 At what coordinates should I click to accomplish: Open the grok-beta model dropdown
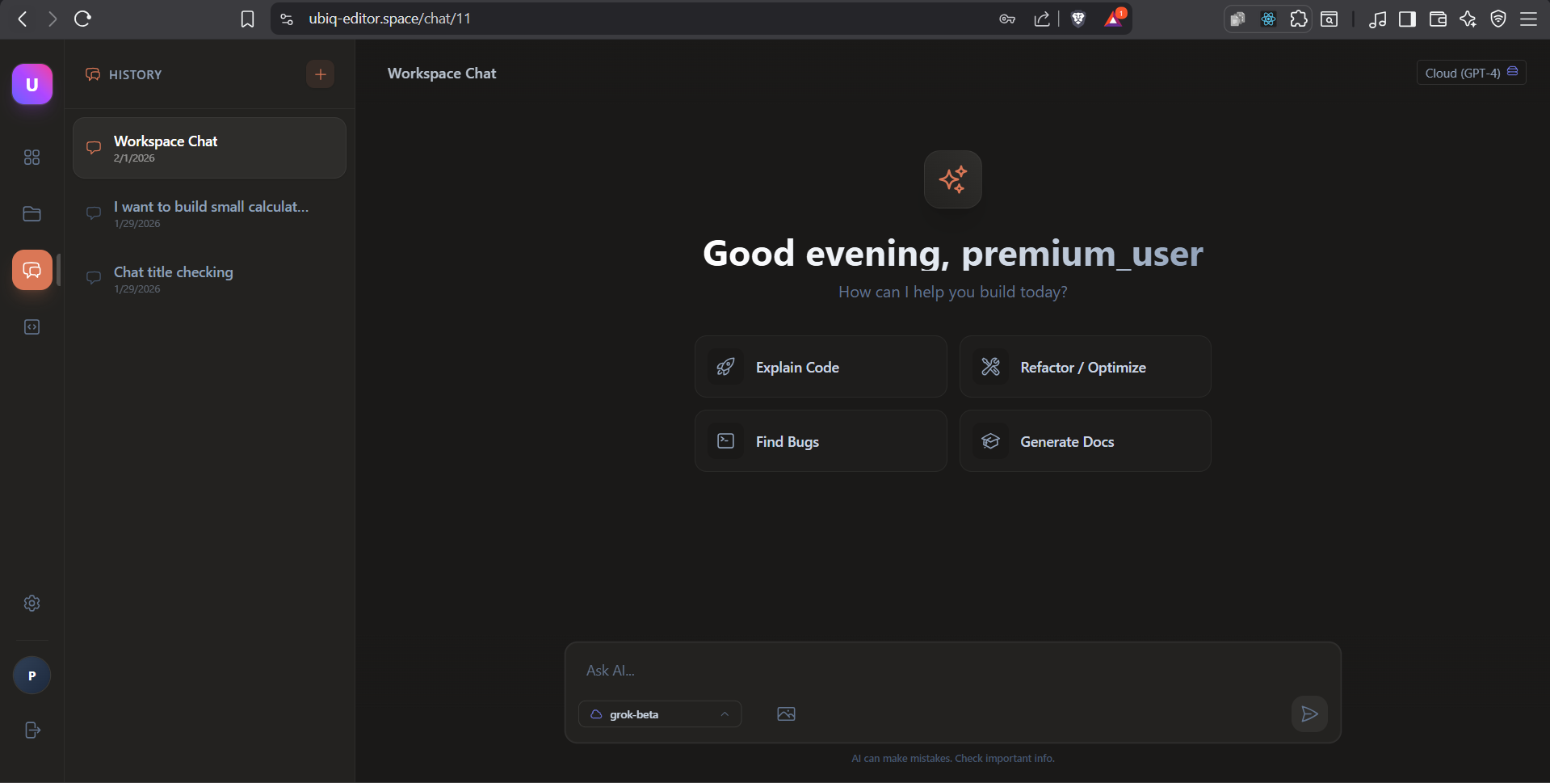point(660,714)
